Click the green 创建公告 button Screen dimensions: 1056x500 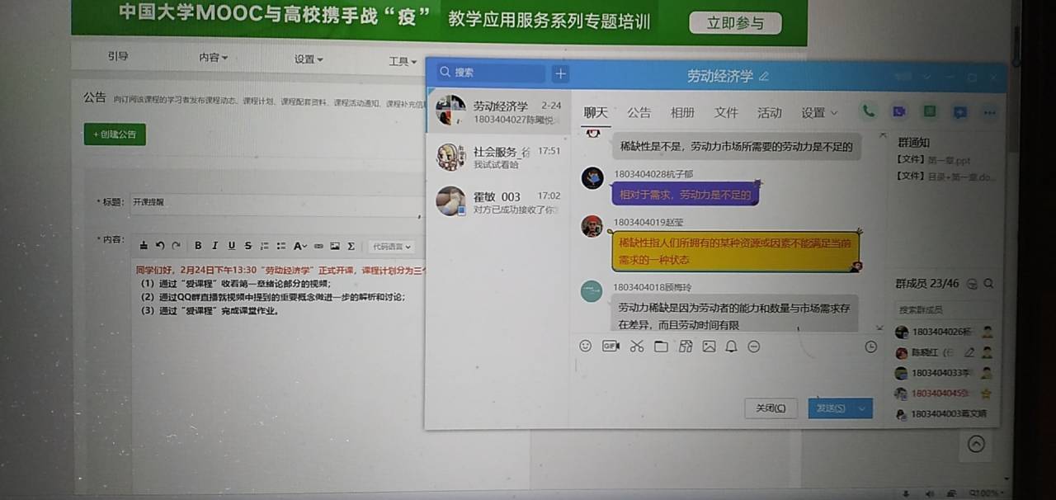pos(115,134)
